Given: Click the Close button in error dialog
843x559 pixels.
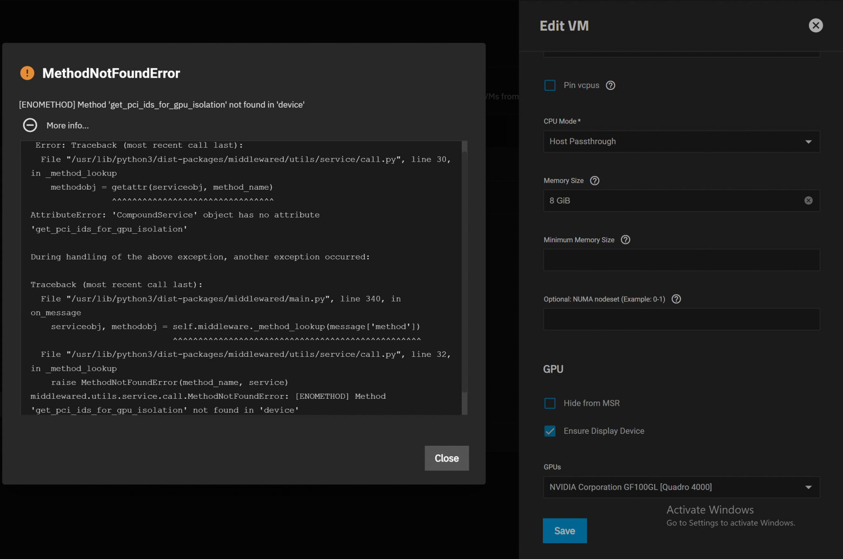Looking at the screenshot, I should [446, 458].
